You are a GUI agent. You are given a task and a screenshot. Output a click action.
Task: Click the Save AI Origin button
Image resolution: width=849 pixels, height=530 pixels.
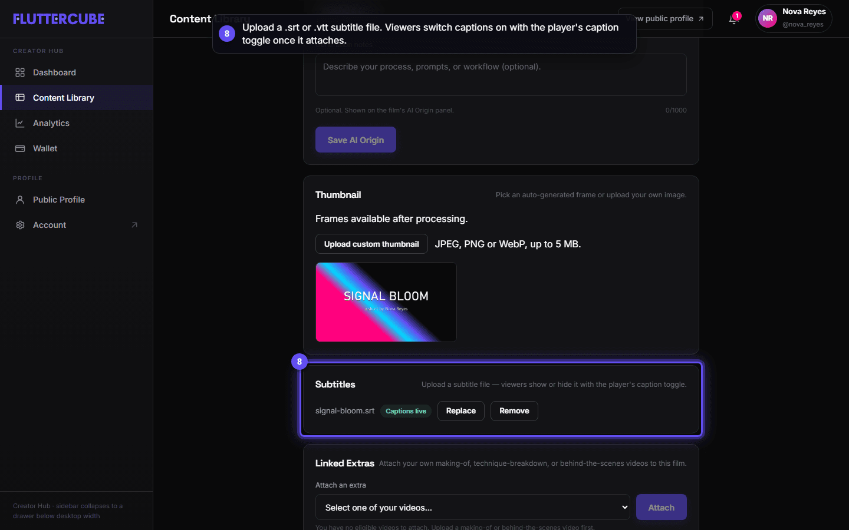(356, 140)
